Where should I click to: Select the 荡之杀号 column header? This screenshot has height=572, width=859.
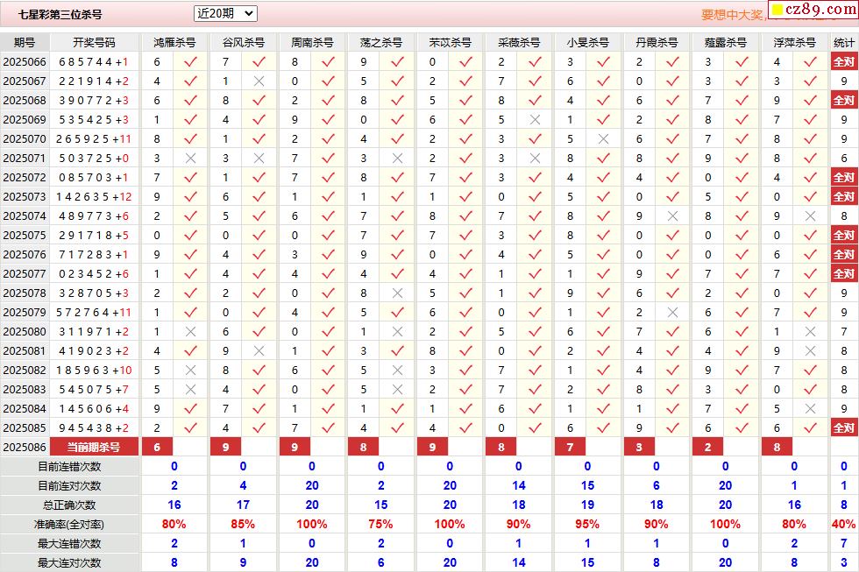tap(380, 43)
